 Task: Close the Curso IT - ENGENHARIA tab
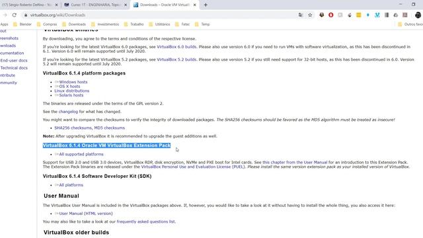(126, 5)
